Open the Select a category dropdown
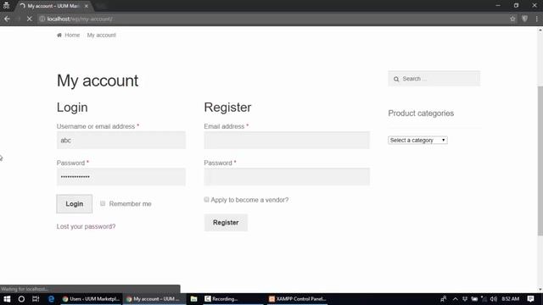This screenshot has width=543, height=305. coord(417,140)
